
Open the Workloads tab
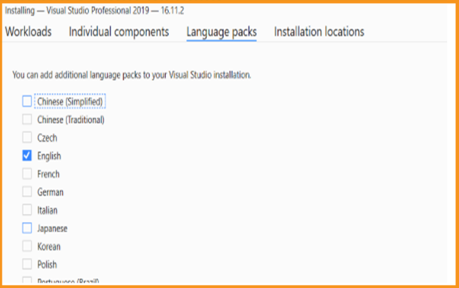28,32
